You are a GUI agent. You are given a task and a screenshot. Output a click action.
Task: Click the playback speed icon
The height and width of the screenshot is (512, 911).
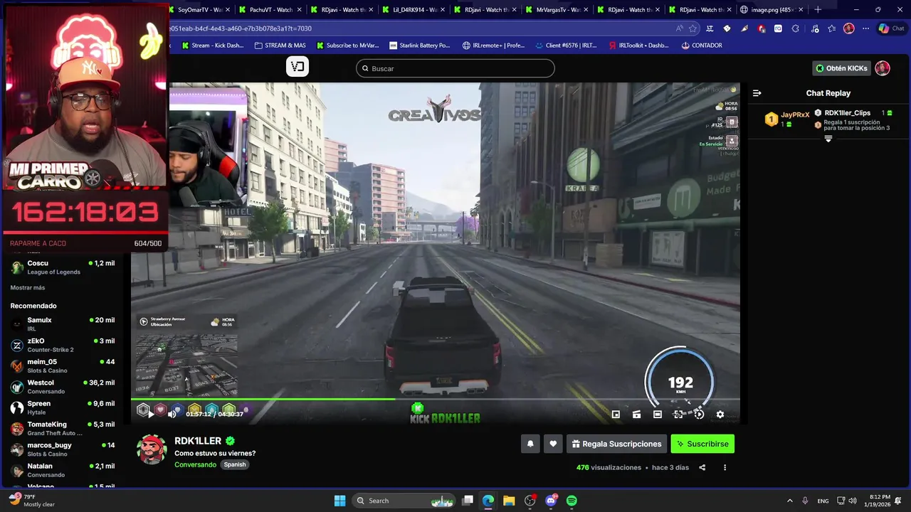point(699,414)
